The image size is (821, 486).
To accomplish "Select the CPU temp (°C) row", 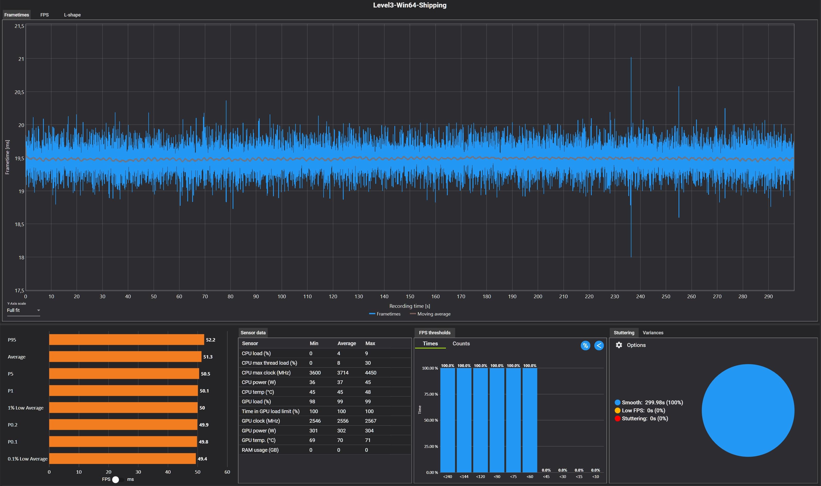I will (325, 392).
